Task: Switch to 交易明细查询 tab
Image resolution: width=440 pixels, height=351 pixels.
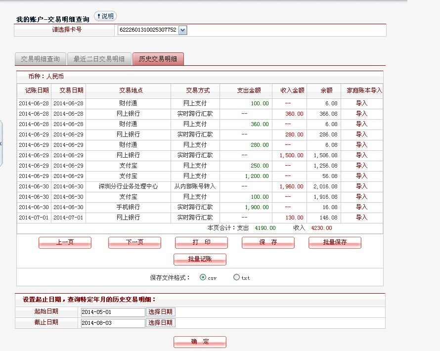Action: pos(40,59)
